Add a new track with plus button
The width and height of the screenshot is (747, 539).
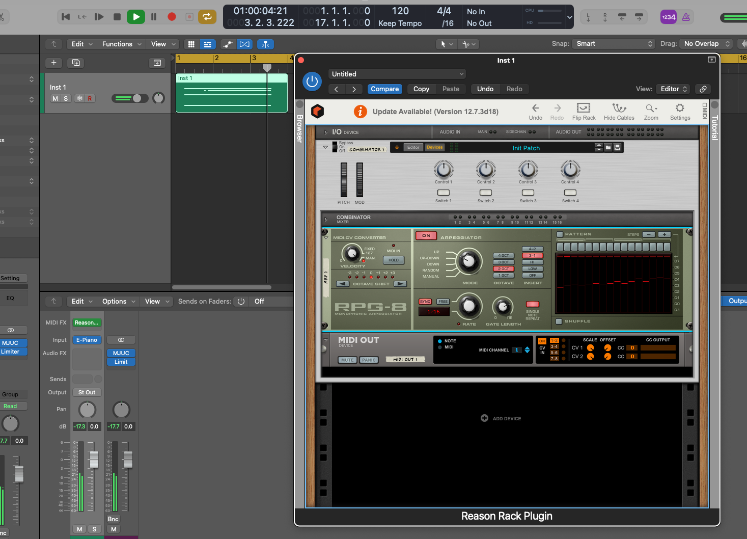coord(53,63)
